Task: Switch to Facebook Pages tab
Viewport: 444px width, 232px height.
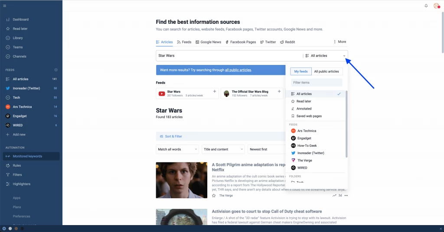Action: pyautogui.click(x=241, y=42)
